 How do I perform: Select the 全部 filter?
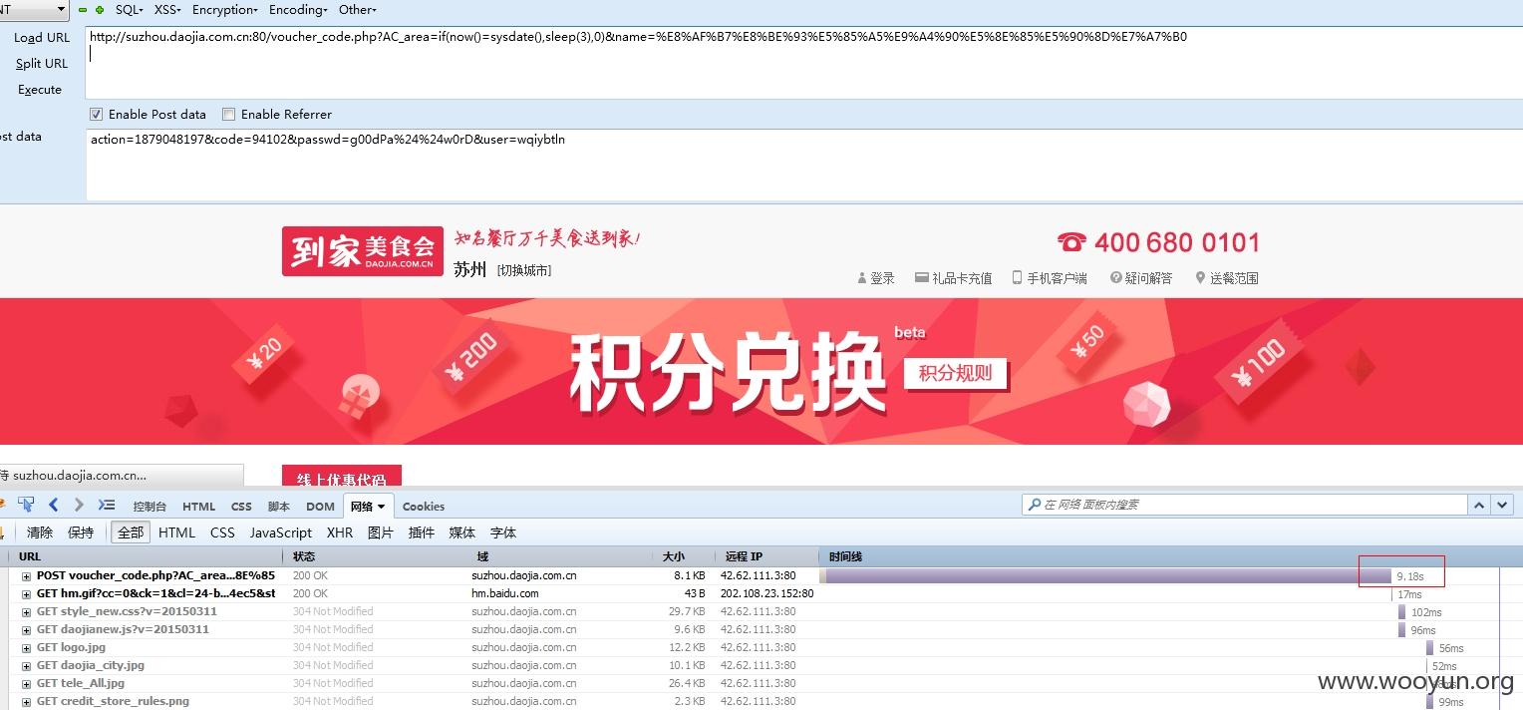[131, 532]
